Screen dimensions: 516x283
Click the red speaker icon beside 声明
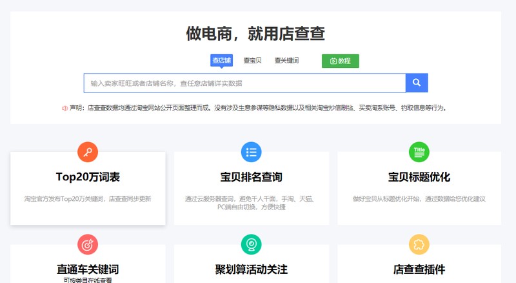(x=65, y=108)
